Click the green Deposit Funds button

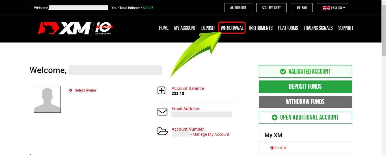coord(305,87)
